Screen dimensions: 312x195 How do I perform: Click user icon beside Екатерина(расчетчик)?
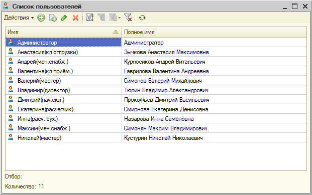pos(11,109)
